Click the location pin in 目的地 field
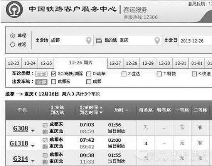 157,40
